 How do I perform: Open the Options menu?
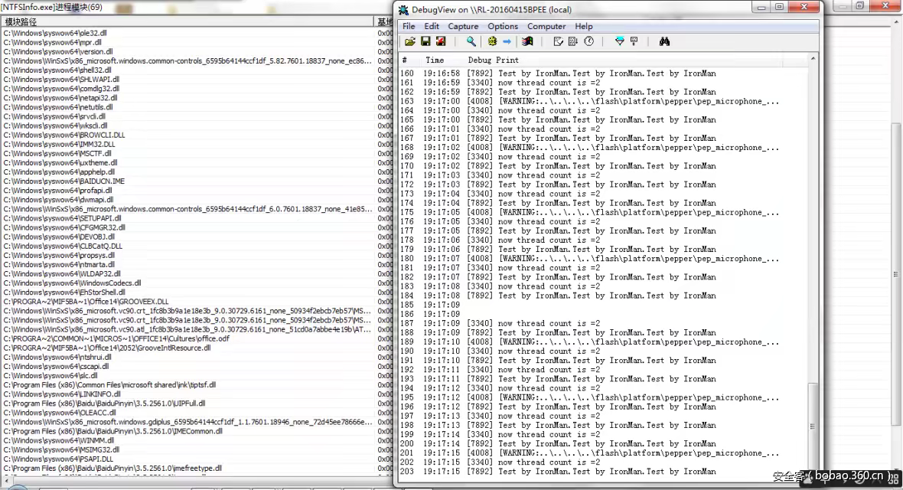click(x=503, y=26)
